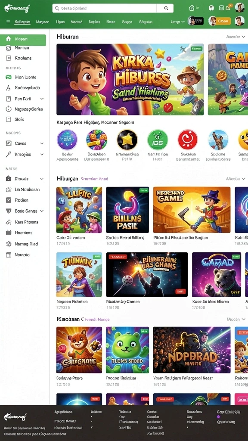Screen dimensions: 248x441
Task: Switch to the Sapan tab
Action: click(x=127, y=22)
